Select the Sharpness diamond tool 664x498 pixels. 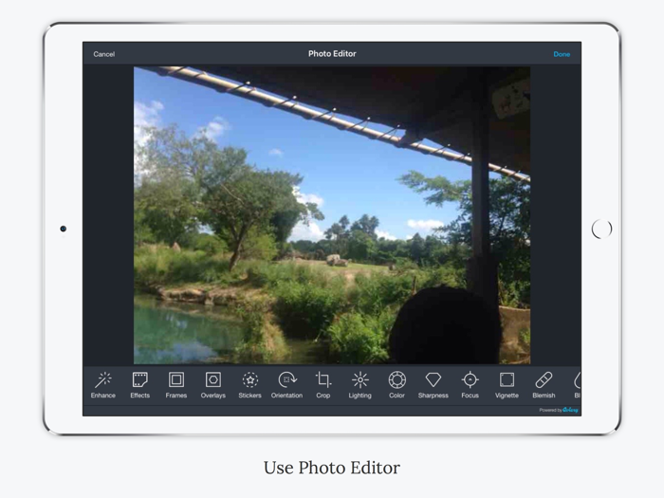(x=433, y=385)
